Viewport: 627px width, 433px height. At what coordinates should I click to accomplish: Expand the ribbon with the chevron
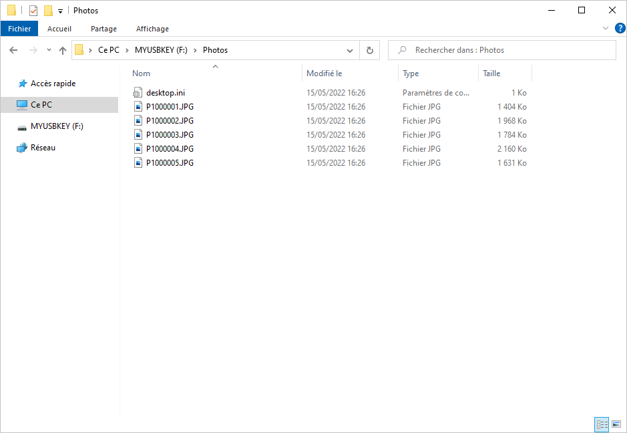pyautogui.click(x=606, y=29)
